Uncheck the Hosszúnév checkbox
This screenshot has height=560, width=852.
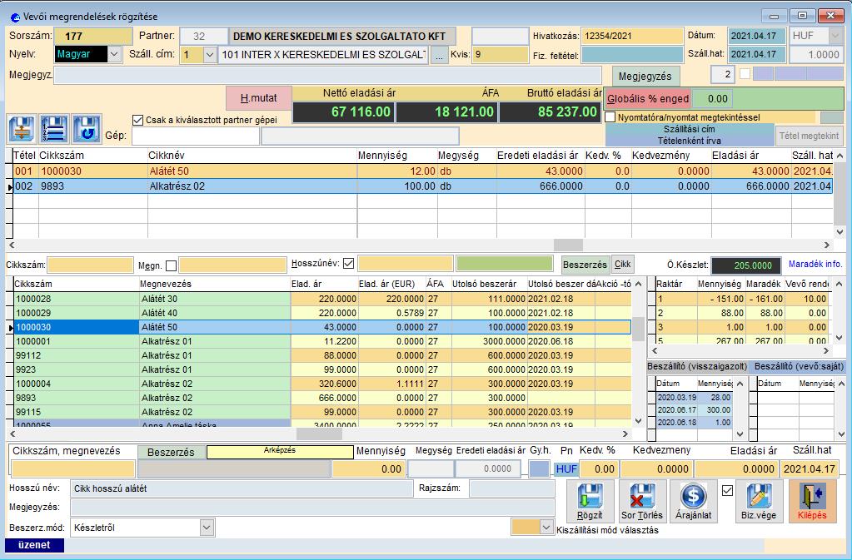(348, 264)
